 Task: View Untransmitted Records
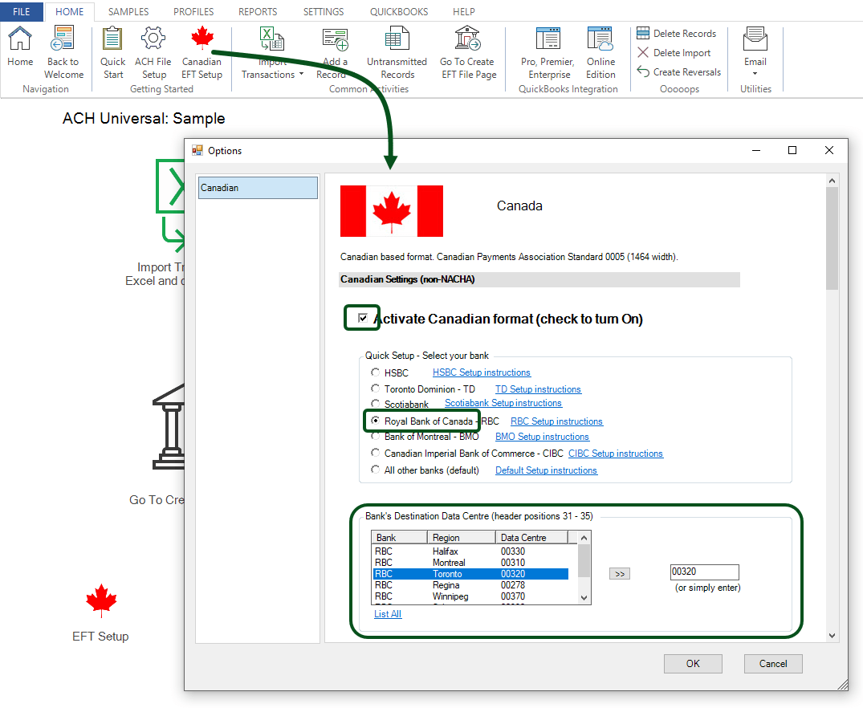click(396, 52)
